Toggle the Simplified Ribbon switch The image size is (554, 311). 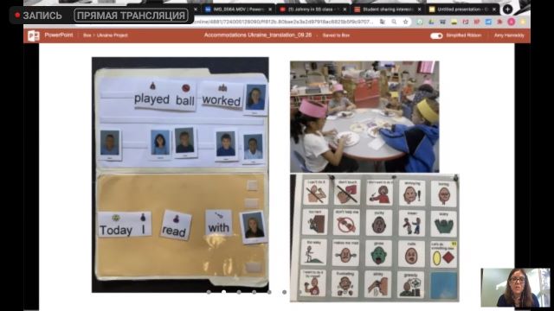[x=436, y=35]
